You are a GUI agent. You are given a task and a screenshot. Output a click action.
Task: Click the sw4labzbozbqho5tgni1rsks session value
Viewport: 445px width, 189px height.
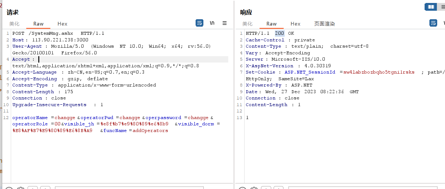point(379,72)
